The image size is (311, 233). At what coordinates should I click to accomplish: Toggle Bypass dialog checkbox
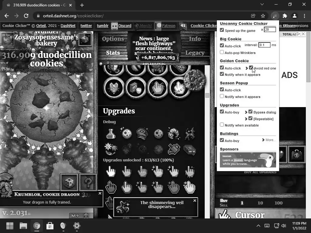click(x=251, y=112)
